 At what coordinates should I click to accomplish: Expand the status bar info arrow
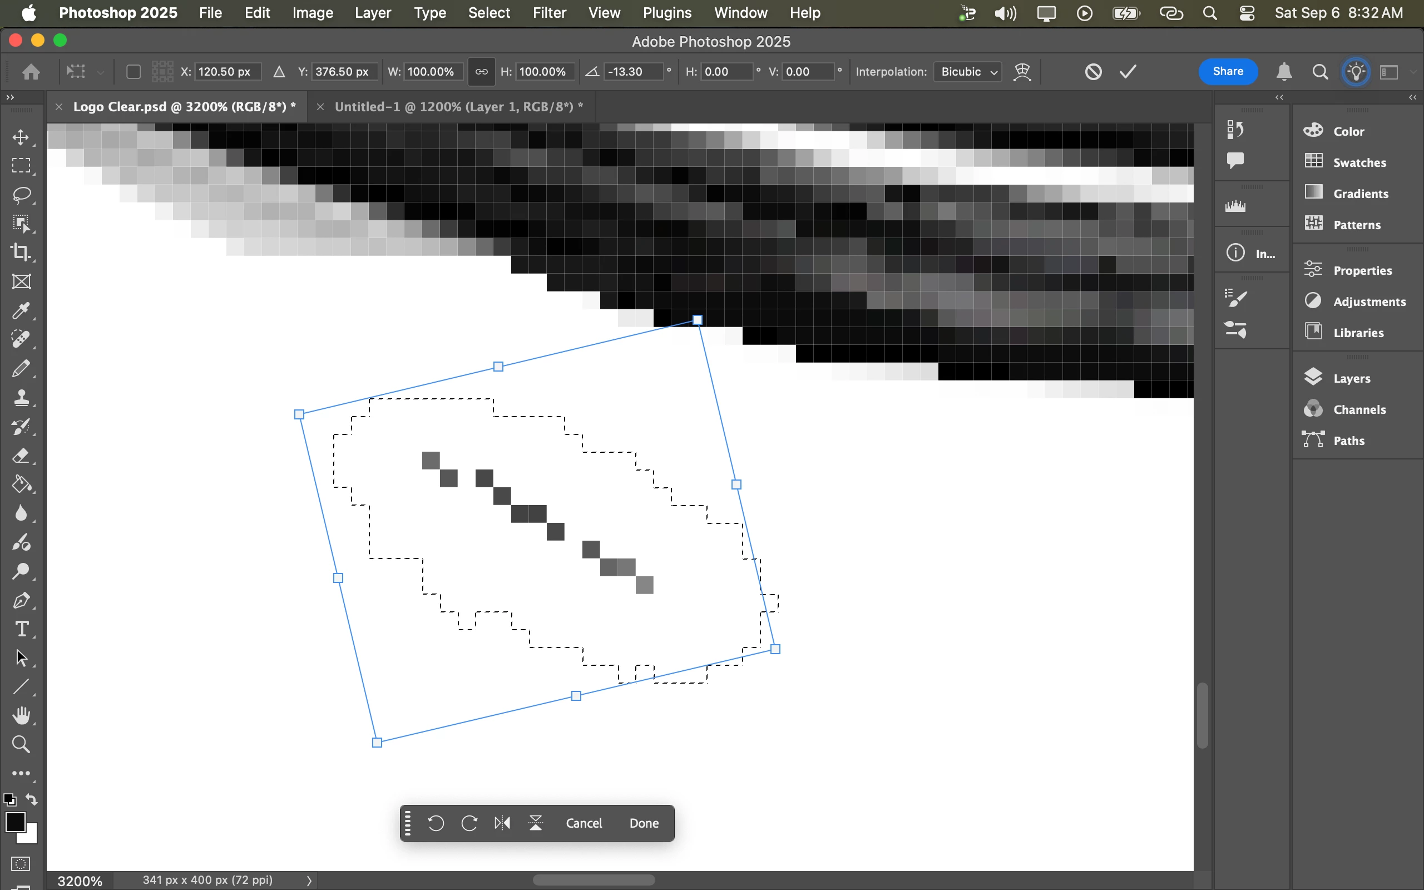tap(309, 881)
